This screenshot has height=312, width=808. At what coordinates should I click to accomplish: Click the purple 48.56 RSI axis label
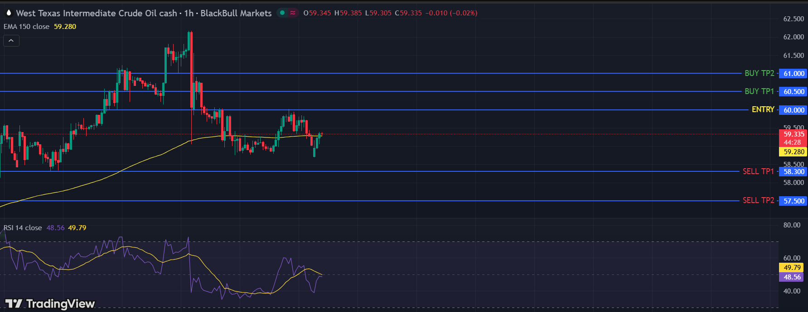coord(792,277)
